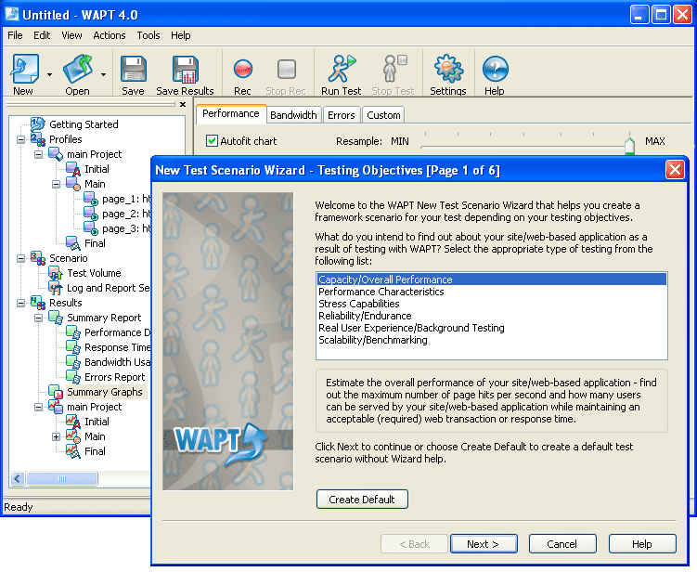The width and height of the screenshot is (697, 572).
Task: Open the dropdown arrow next to New
Action: [x=49, y=74]
